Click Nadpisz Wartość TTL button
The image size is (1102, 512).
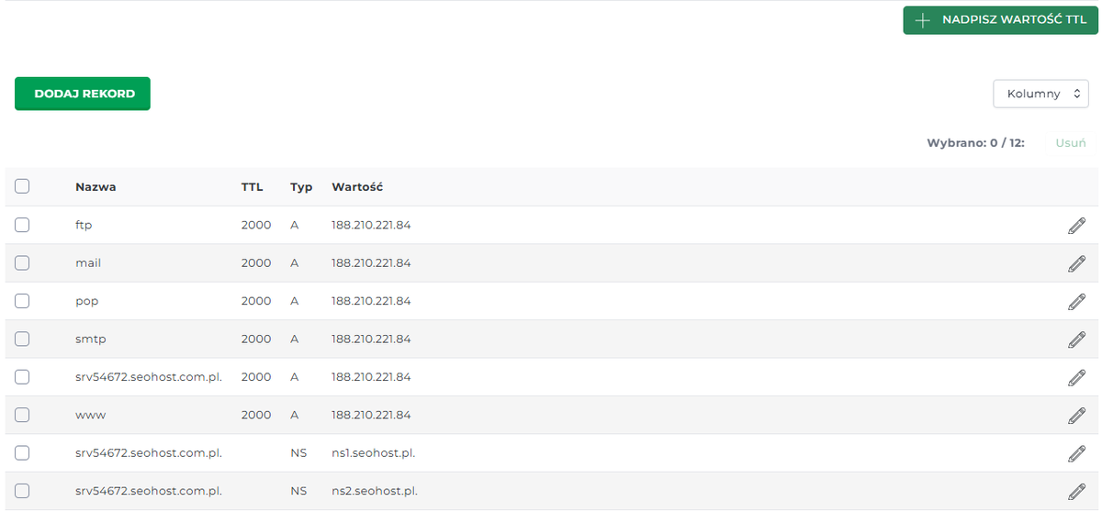[x=1000, y=19]
